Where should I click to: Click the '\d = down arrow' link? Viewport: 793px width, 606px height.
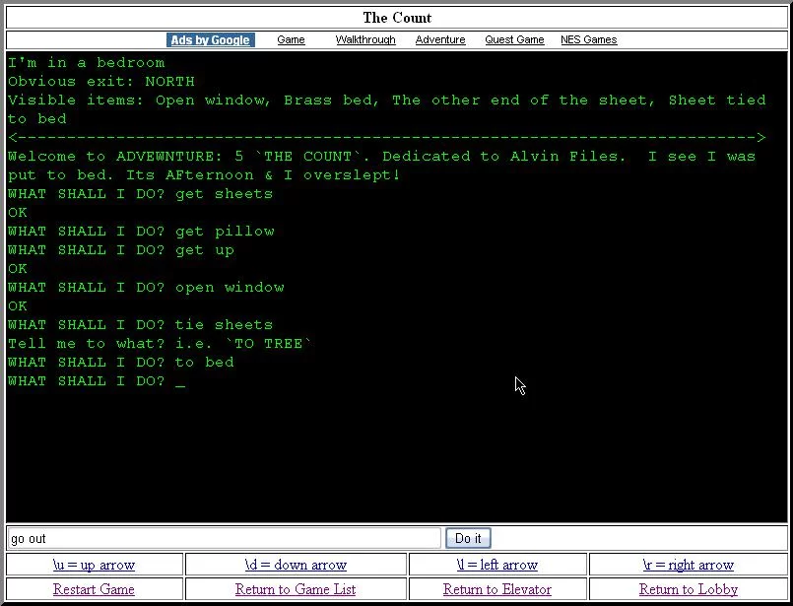point(296,565)
